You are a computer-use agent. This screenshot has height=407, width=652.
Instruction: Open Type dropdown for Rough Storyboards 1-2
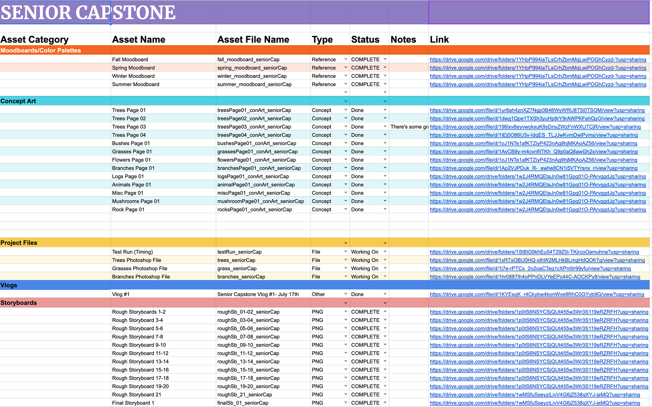coord(346,312)
